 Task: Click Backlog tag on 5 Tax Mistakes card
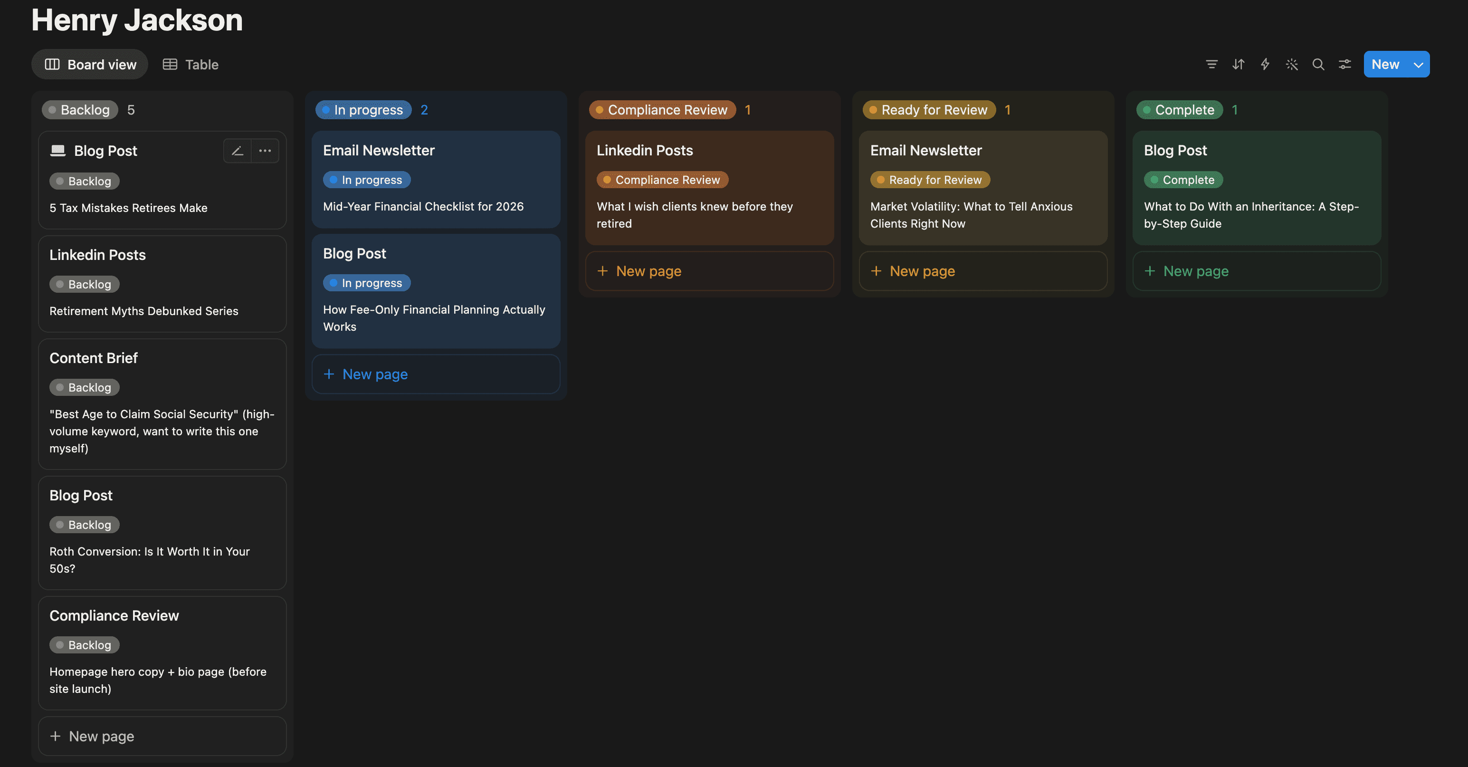pyautogui.click(x=85, y=181)
